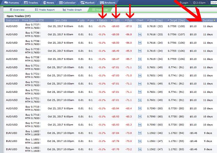Image resolution: width=217 pixels, height=153 pixels.
Task: Click the info icon beside the Lev header
Action: (88, 20)
